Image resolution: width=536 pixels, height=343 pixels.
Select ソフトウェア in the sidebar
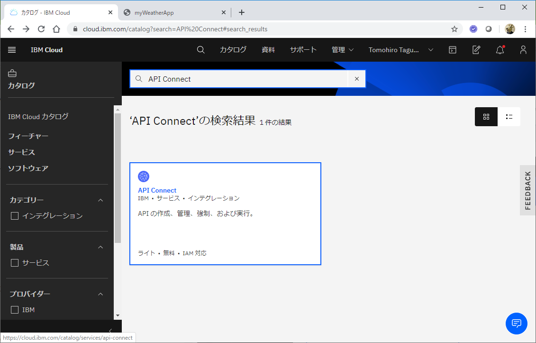point(28,168)
